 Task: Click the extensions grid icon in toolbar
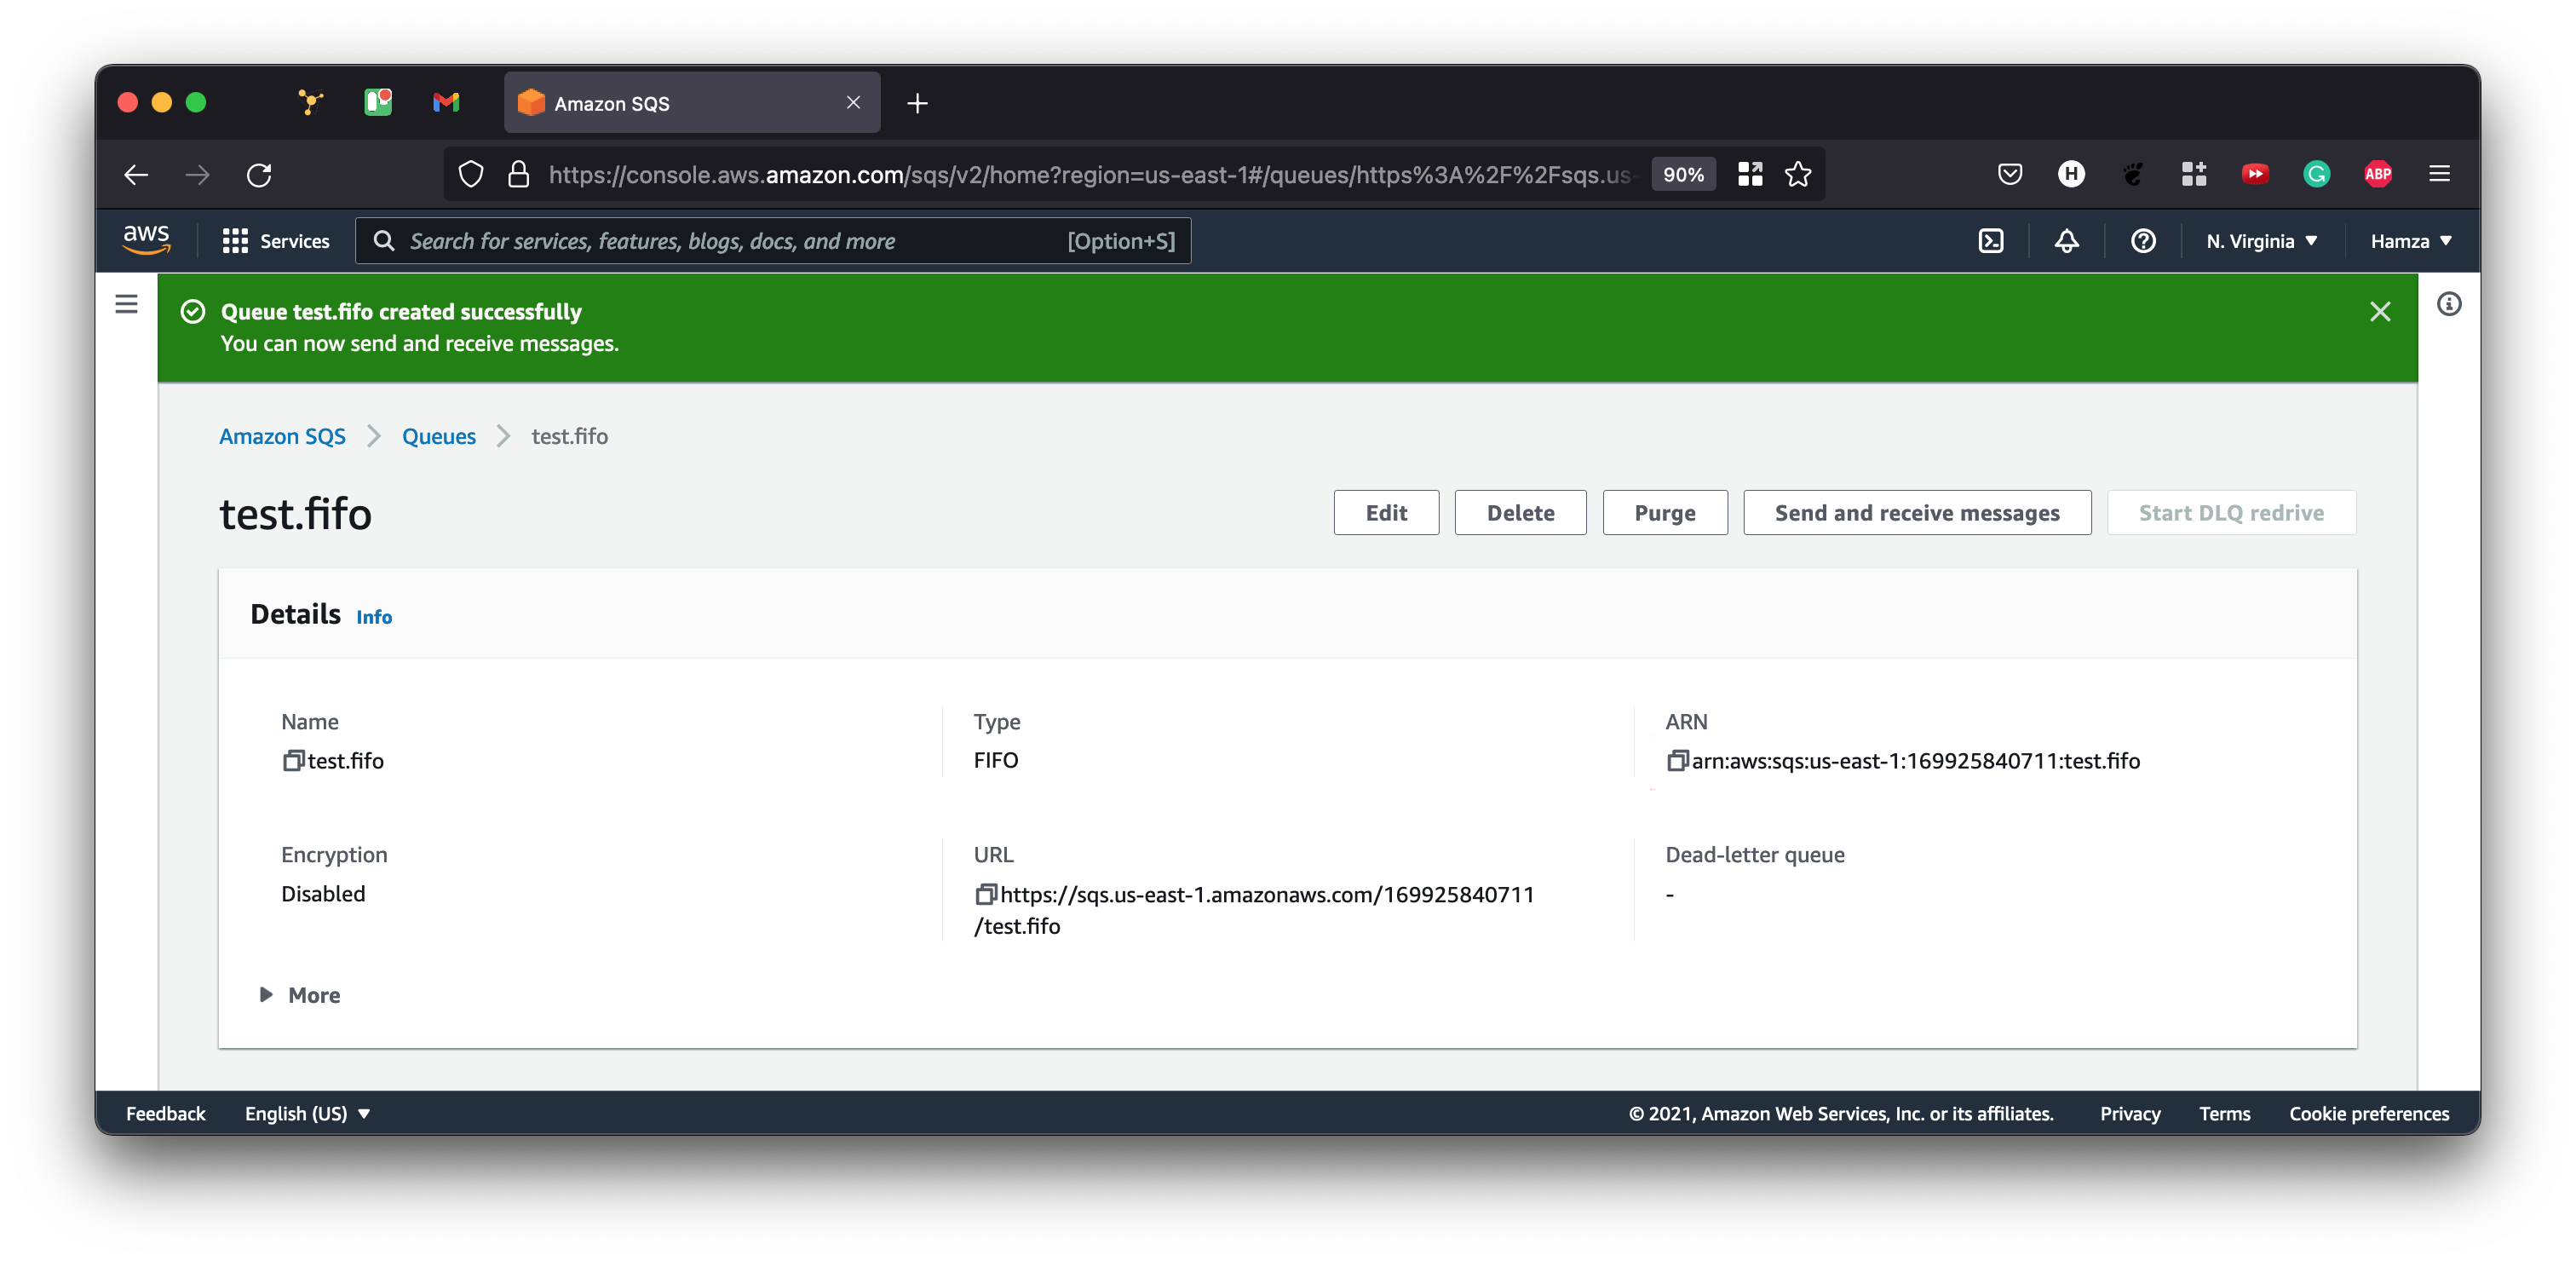[2193, 174]
